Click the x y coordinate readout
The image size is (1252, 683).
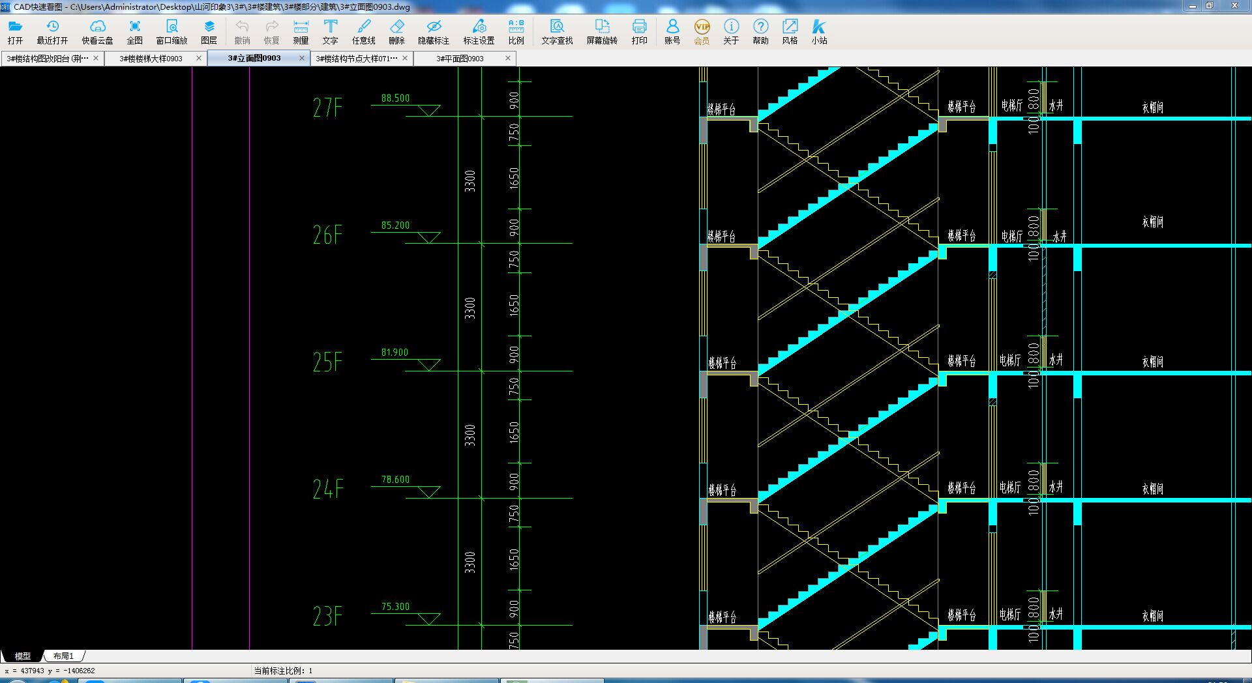tap(50, 671)
